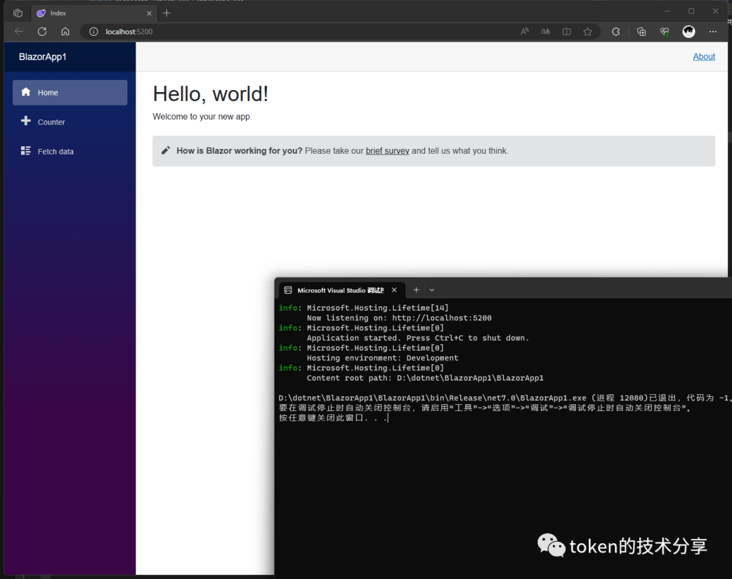The width and height of the screenshot is (732, 579).
Task: Click the BlazorApp1.exe exit message line
Action: coord(505,398)
